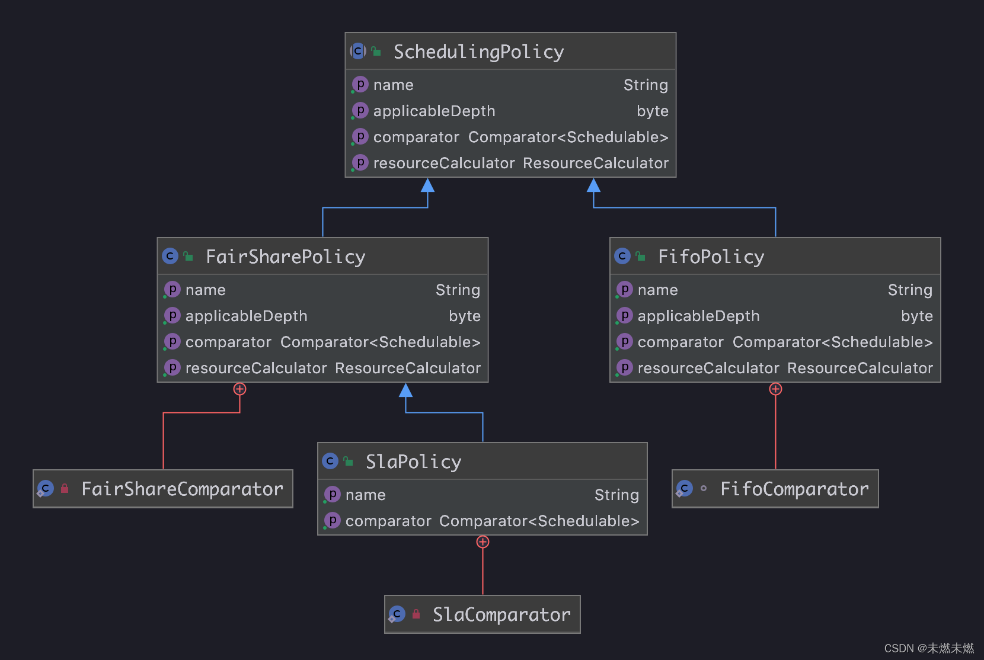
Task: Click the String type of SlaPolicy name
Action: coord(616,495)
